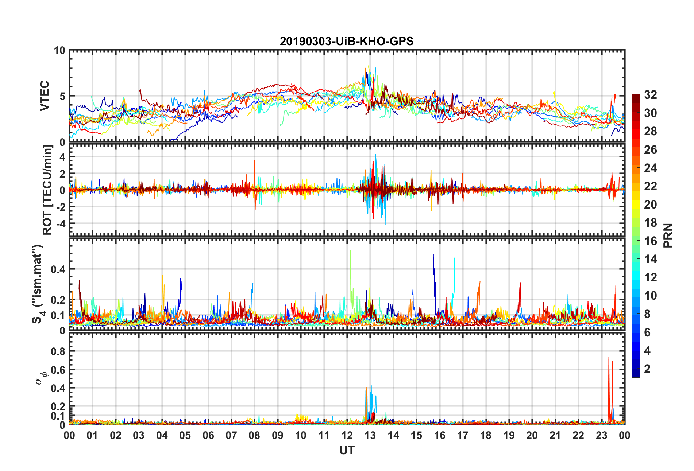Click colorbar tick label 12
This screenshot has width=694, height=471.
tap(651, 277)
